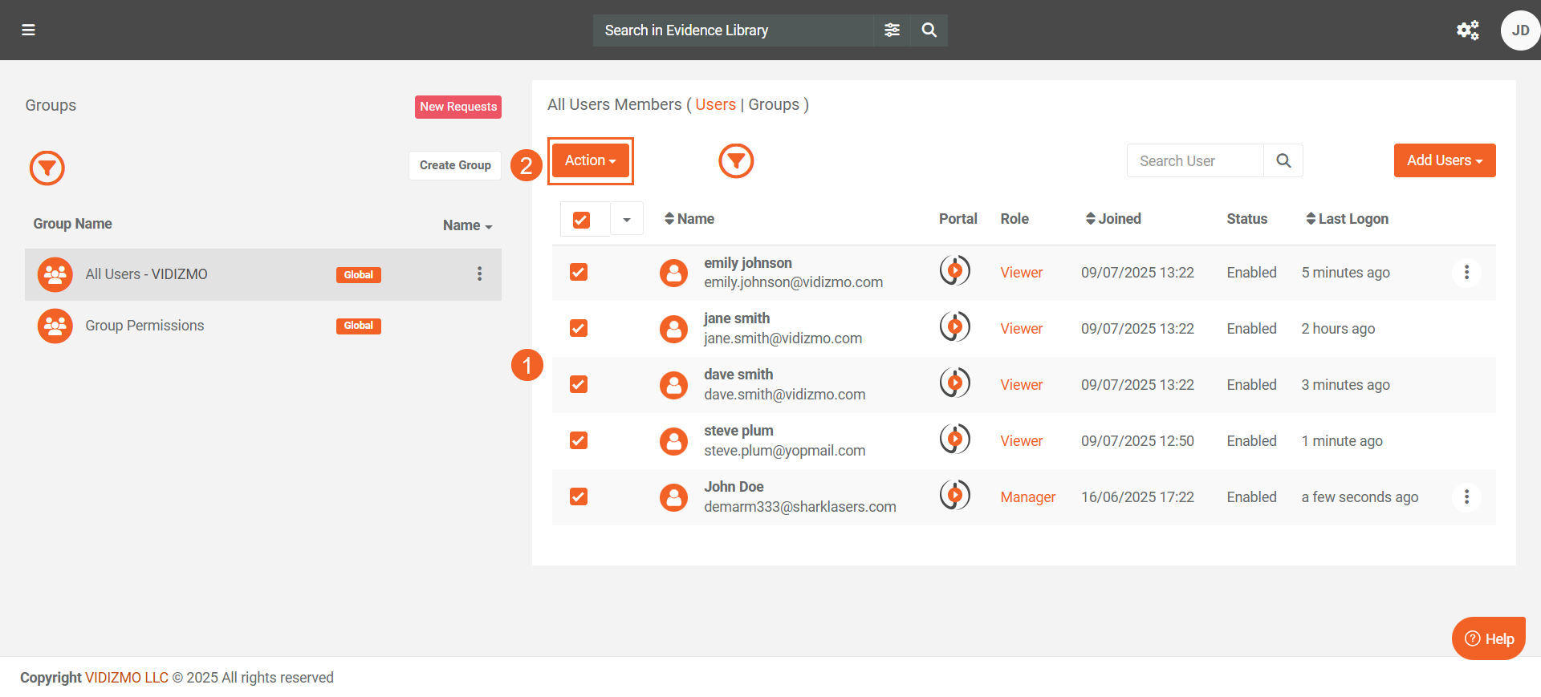Deselect steve plum's row checkbox
1541x697 pixels.
[x=579, y=441]
